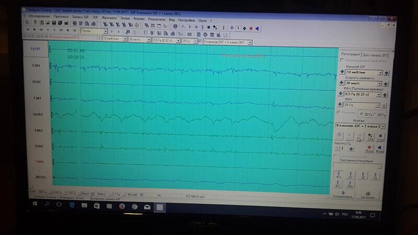Screen dimensions: 418x235
Task: Open the Пробы dropdown in toolbar
Action: pyautogui.click(x=94, y=31)
